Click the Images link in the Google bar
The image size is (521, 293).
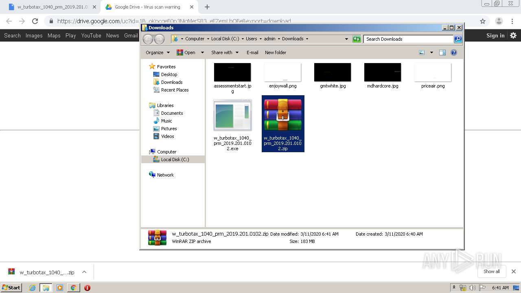click(34, 35)
